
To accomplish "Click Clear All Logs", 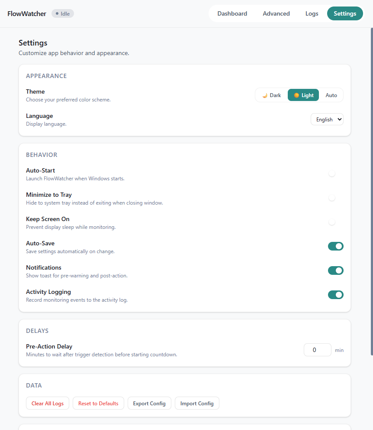I will (47, 403).
